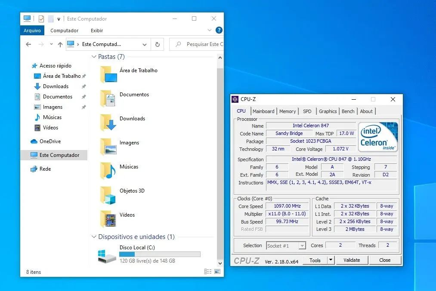This screenshot has height=291, width=436.
Task: Click the refresh icon in address bar
Action: pos(158,44)
